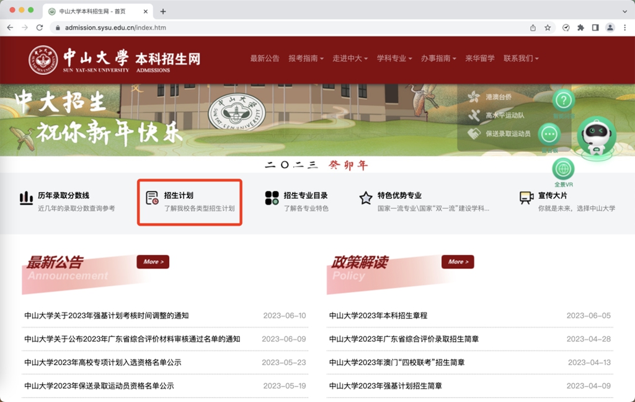Open notice 中山大学关于2023年强基计划考核时间调整的通知

tap(107, 315)
